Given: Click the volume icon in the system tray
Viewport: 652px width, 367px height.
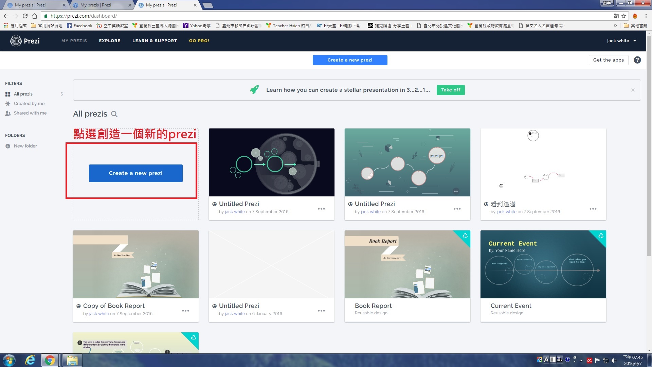Looking at the screenshot, I should 614,361.
